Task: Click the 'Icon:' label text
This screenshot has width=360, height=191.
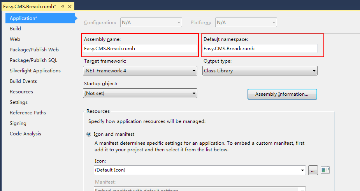Action: click(x=100, y=161)
